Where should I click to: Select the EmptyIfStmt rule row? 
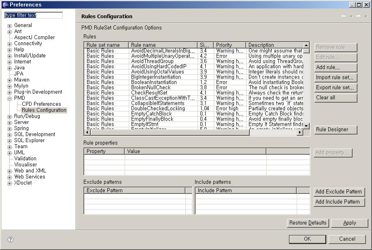click(x=193, y=124)
